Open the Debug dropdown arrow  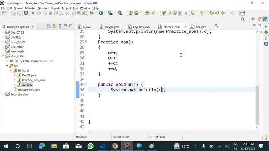click(x=96, y=13)
